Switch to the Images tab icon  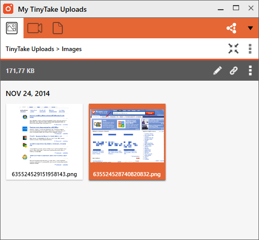(12, 28)
